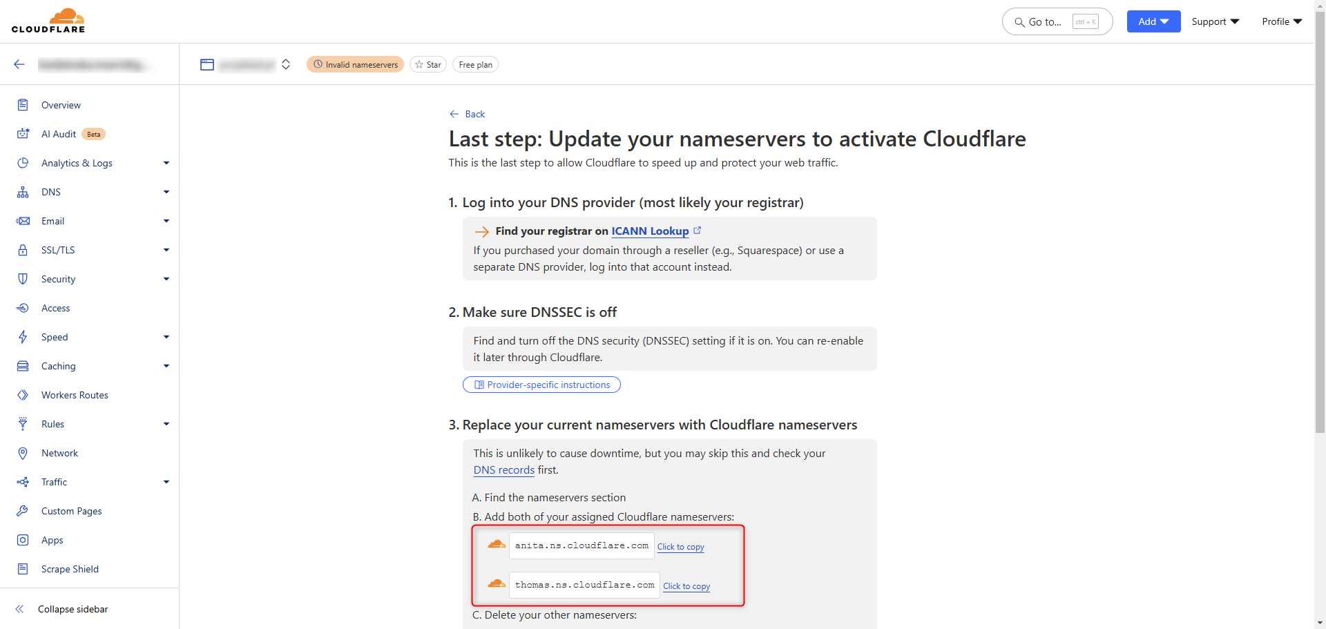Click the Traffic routing icon

click(x=23, y=482)
